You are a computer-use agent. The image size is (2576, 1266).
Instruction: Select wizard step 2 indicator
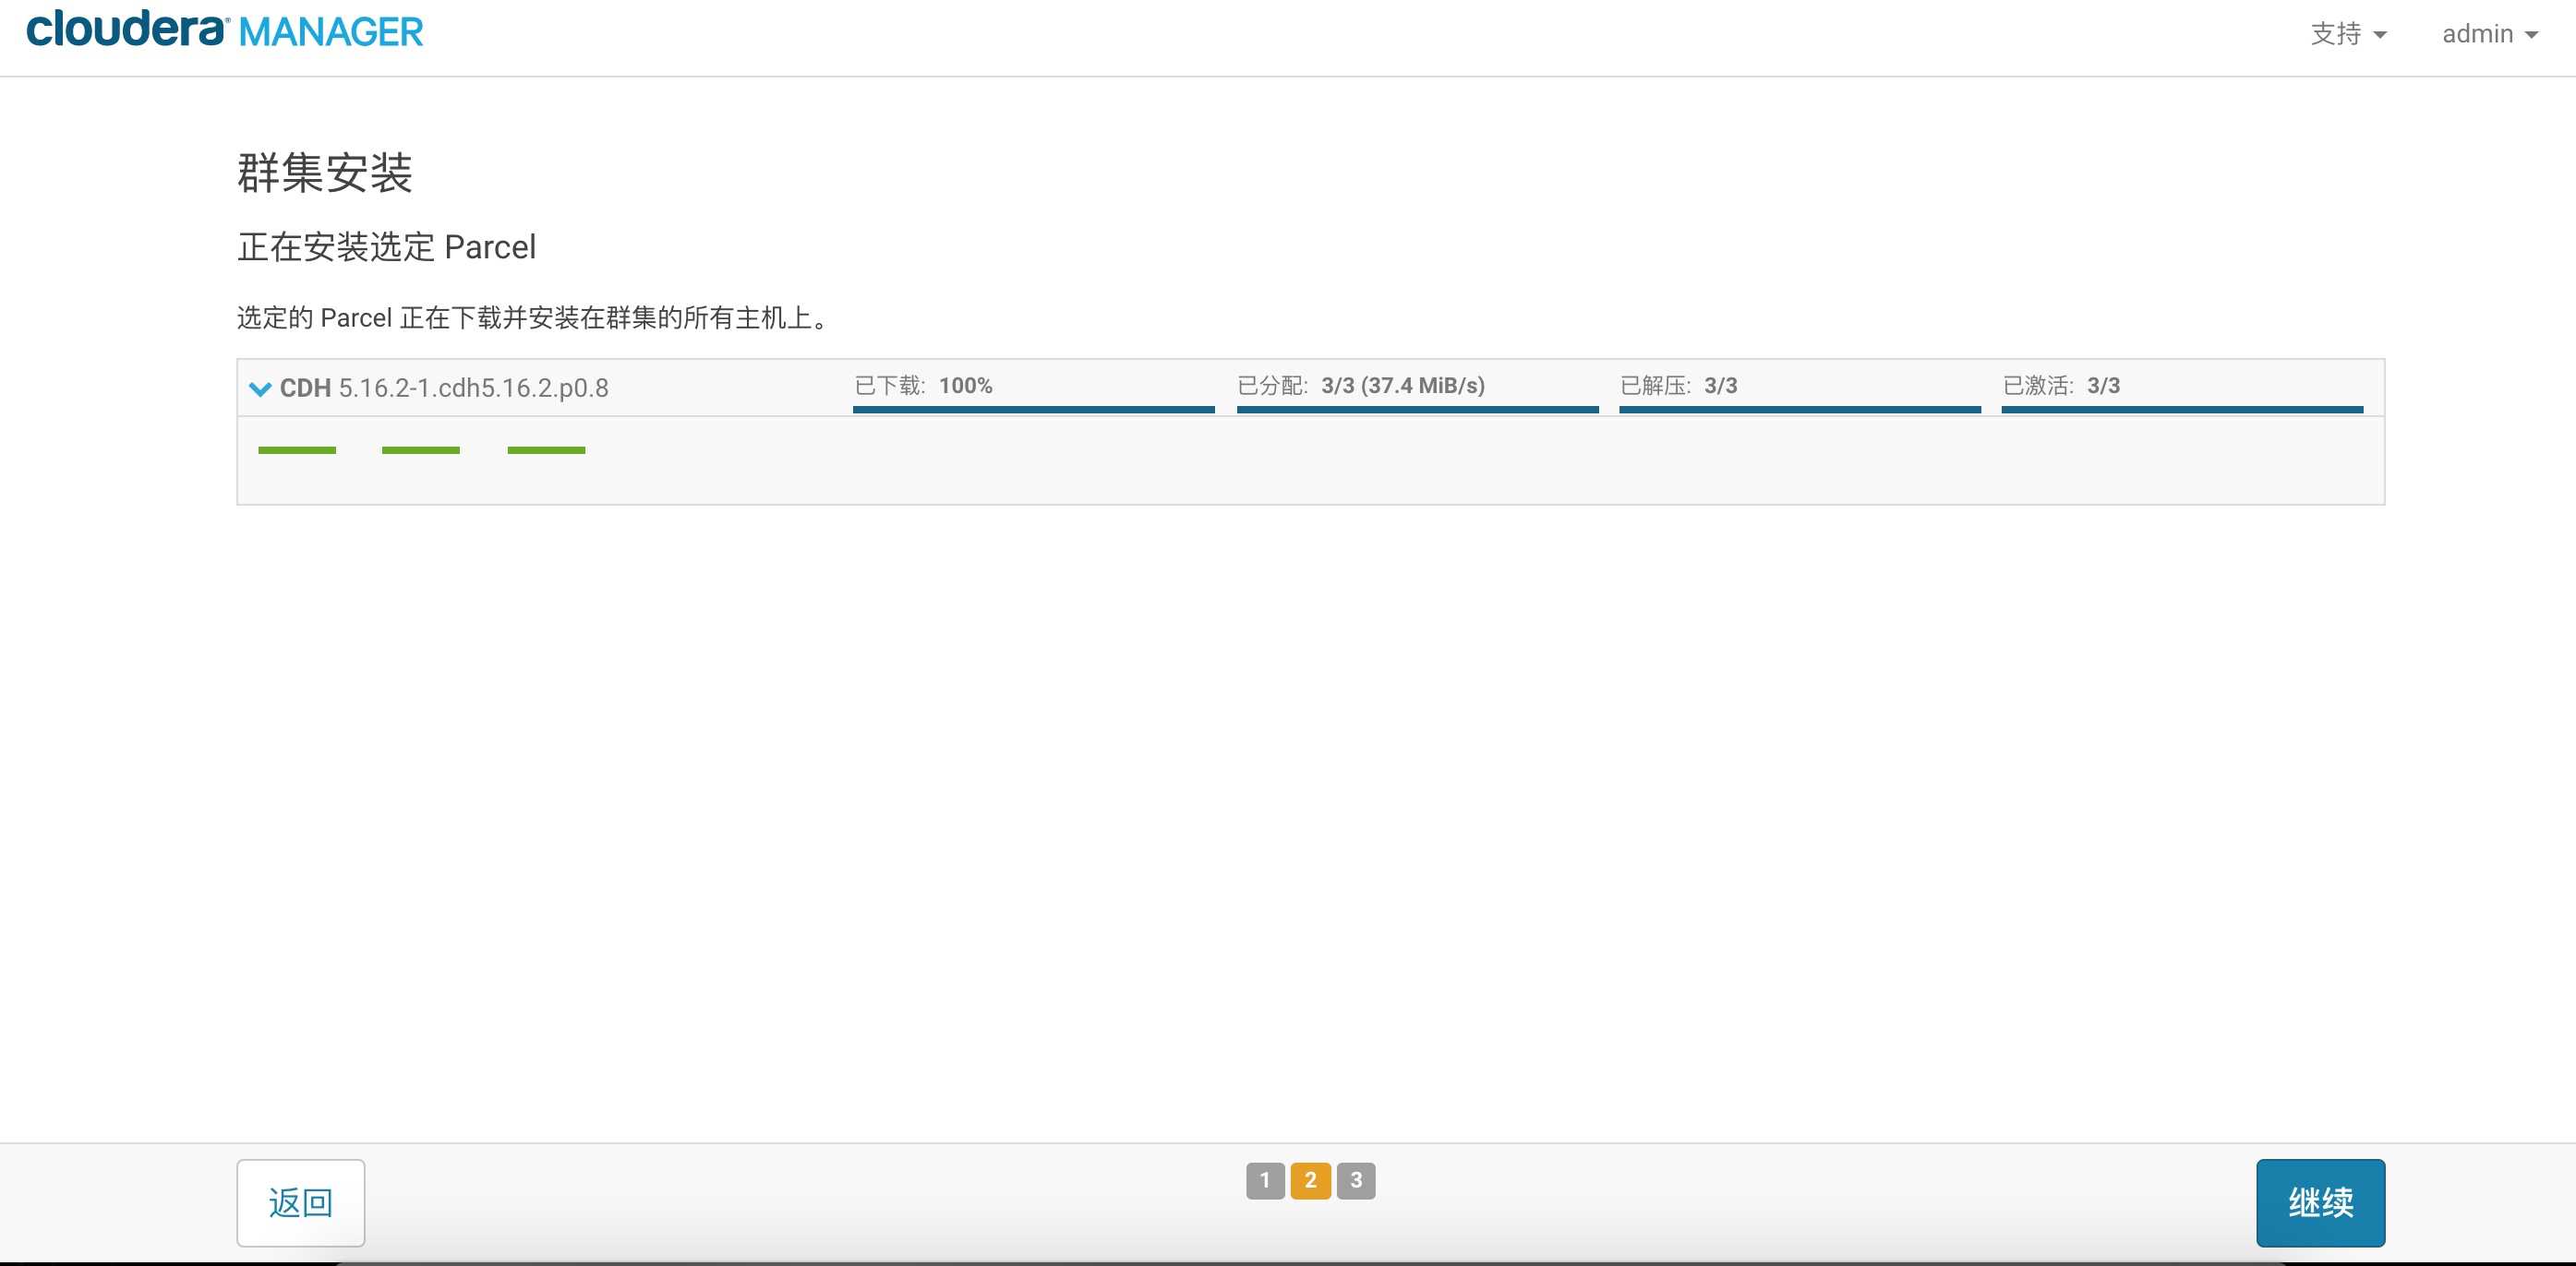(1310, 1180)
